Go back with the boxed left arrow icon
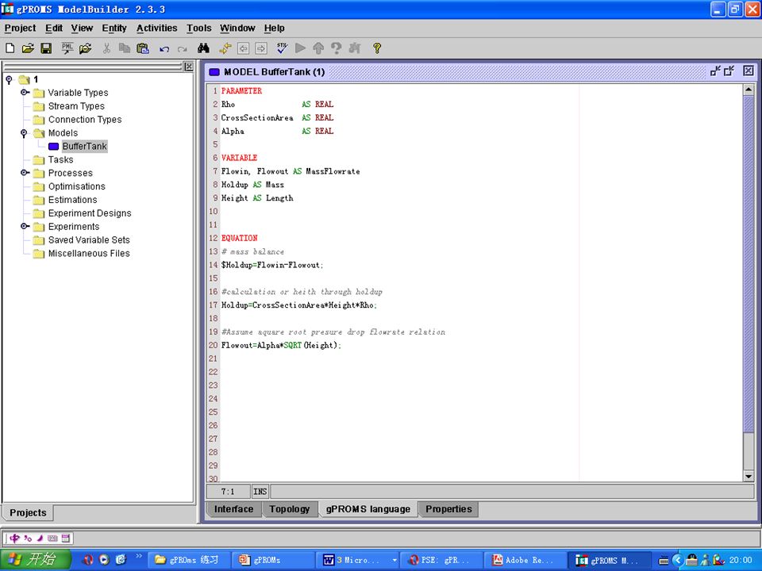The image size is (762, 571). pyautogui.click(x=243, y=48)
